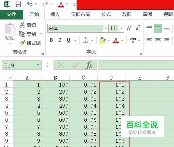
Task: Click the fx insert function icon
Action: [89, 65]
